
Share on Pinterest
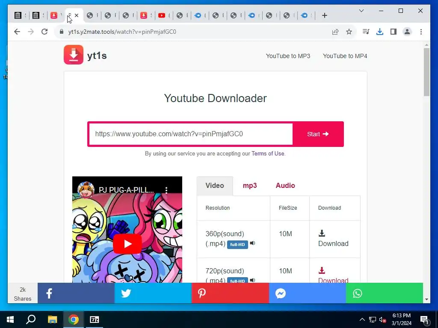click(230, 293)
